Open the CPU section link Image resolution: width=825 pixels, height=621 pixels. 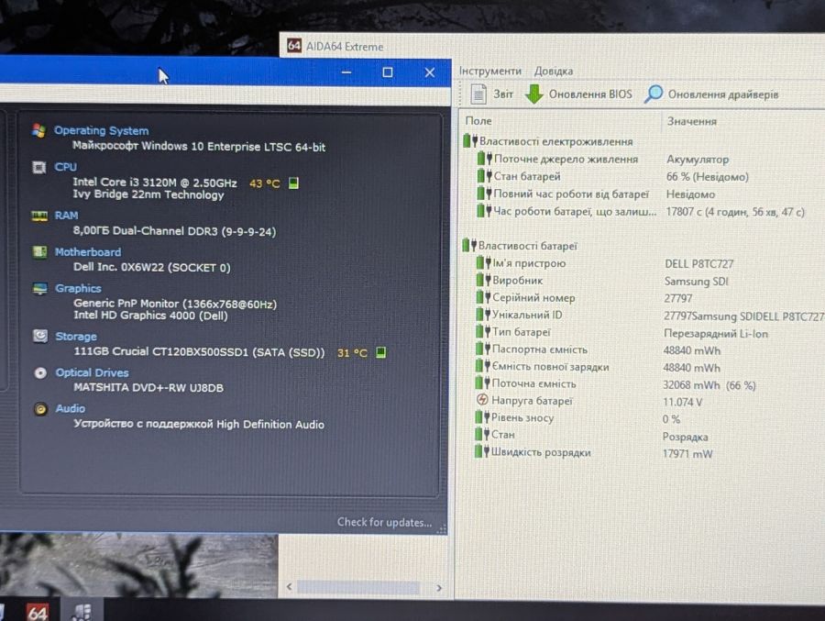pos(66,167)
